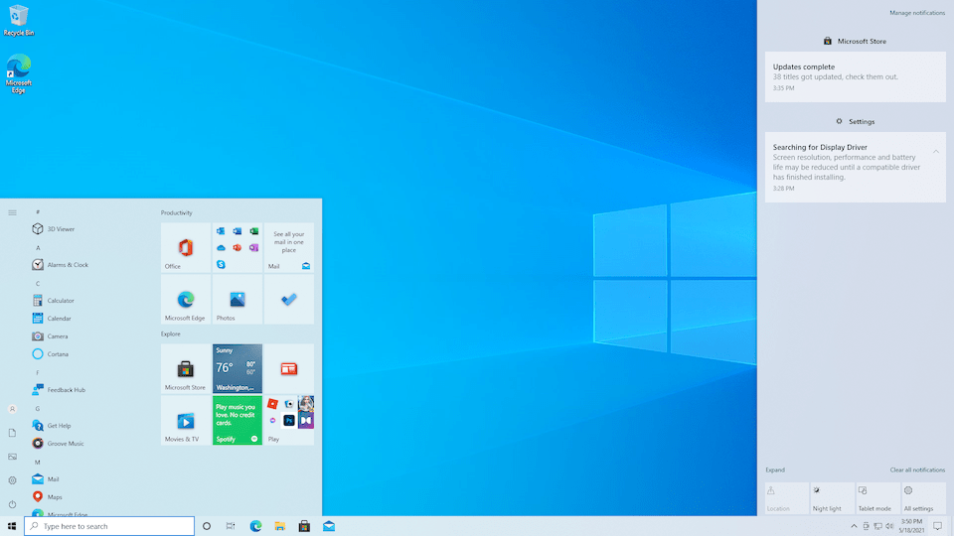Open Pictures shortcut in Start sidebar
This screenshot has width=954, height=536.
pos(12,457)
